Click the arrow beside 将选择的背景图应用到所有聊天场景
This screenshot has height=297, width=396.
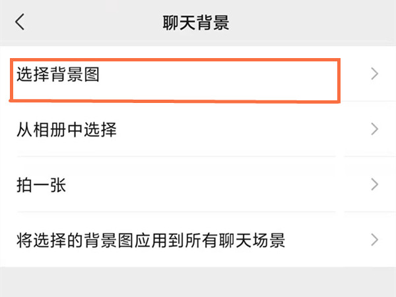point(375,239)
